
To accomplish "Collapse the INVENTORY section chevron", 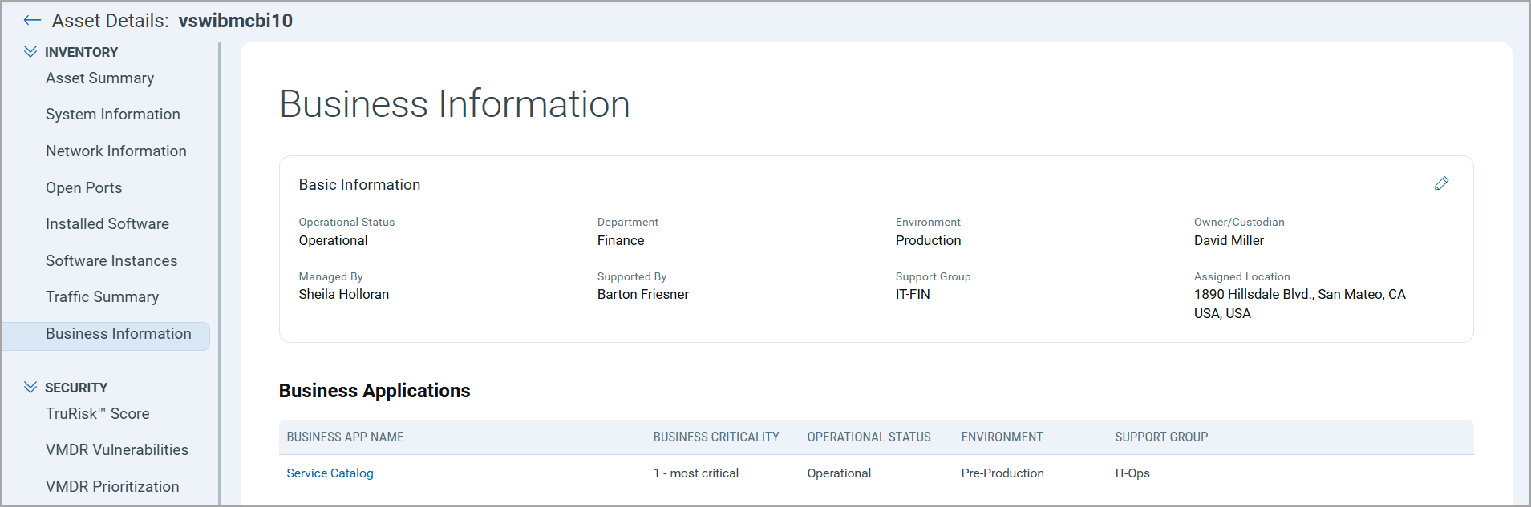I will (x=30, y=52).
